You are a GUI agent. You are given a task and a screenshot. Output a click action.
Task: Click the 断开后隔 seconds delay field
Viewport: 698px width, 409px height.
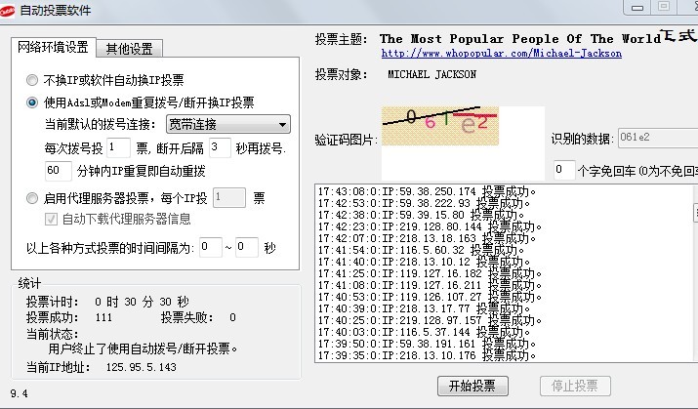219,147
